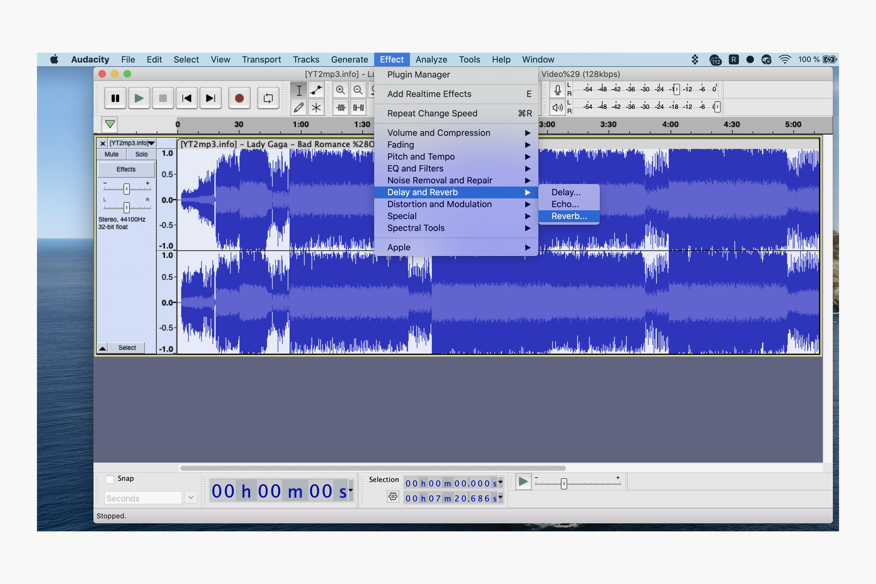This screenshot has width=876, height=584.
Task: Open the track Effects panel button
Action: (126, 170)
